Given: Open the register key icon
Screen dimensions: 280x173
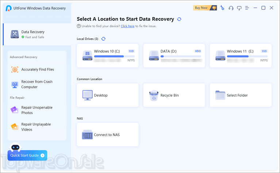Looking at the screenshot, I should [222, 8].
